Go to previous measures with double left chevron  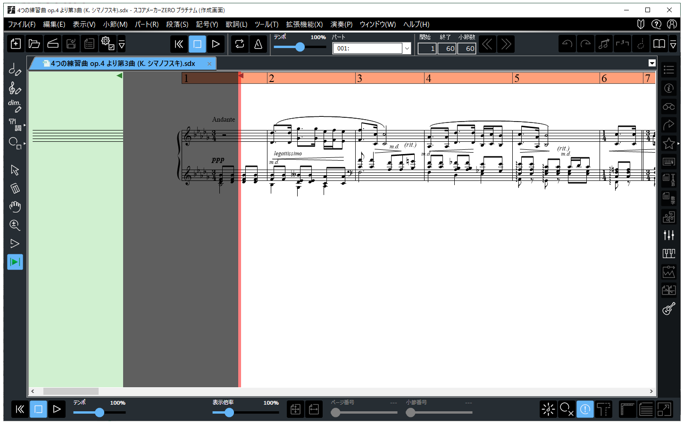487,44
